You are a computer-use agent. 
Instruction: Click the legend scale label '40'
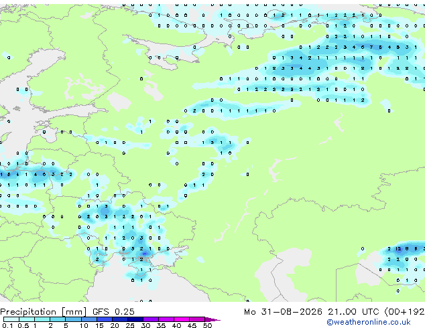(176, 325)
